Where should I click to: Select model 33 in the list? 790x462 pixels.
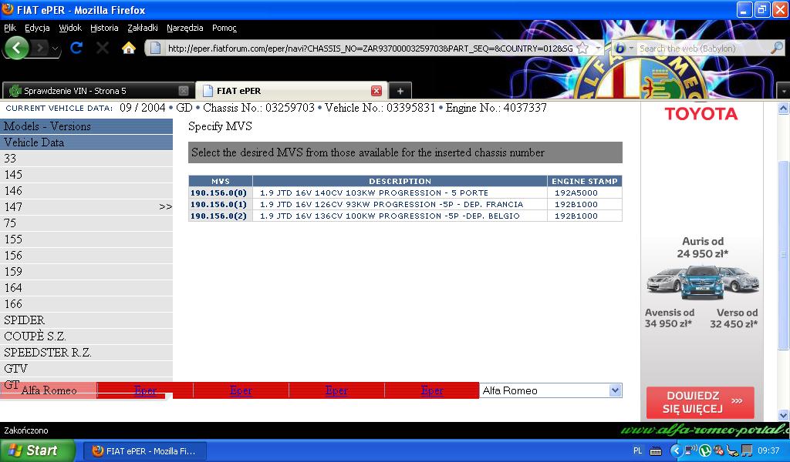tap(86, 159)
